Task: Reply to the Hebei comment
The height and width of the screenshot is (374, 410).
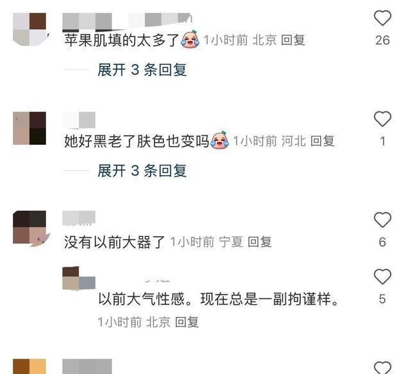Action: coord(322,141)
